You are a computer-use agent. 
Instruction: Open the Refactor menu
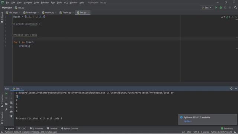(45, 3)
